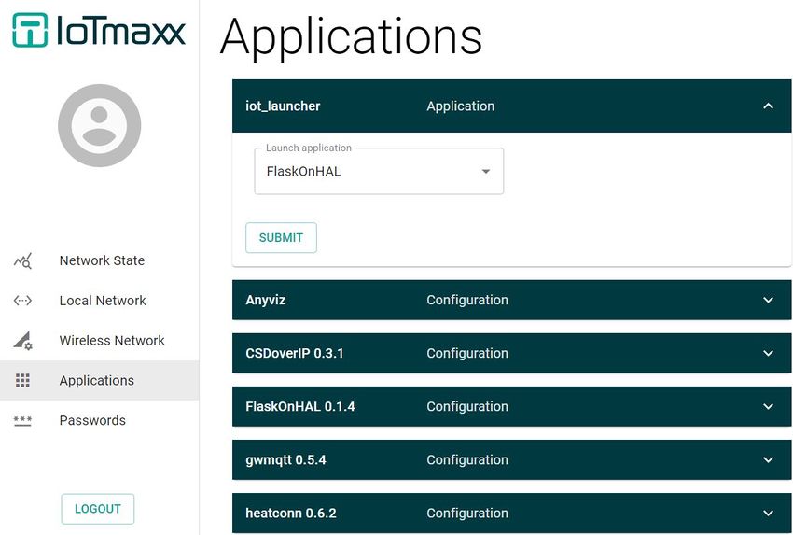Expand FlaskOnHAL 0.1.4 configuration chevron
Viewport: 793px width, 535px height.
coord(768,406)
